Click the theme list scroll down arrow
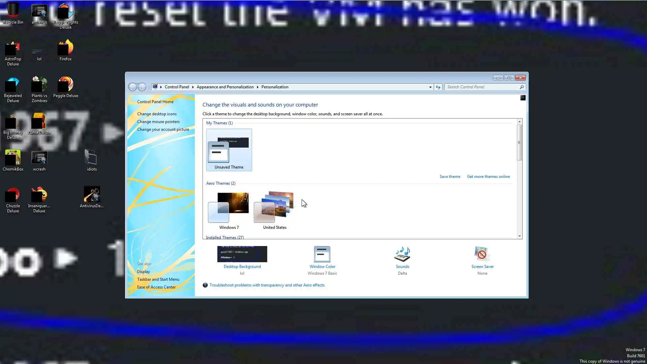The width and height of the screenshot is (647, 364). click(x=519, y=236)
